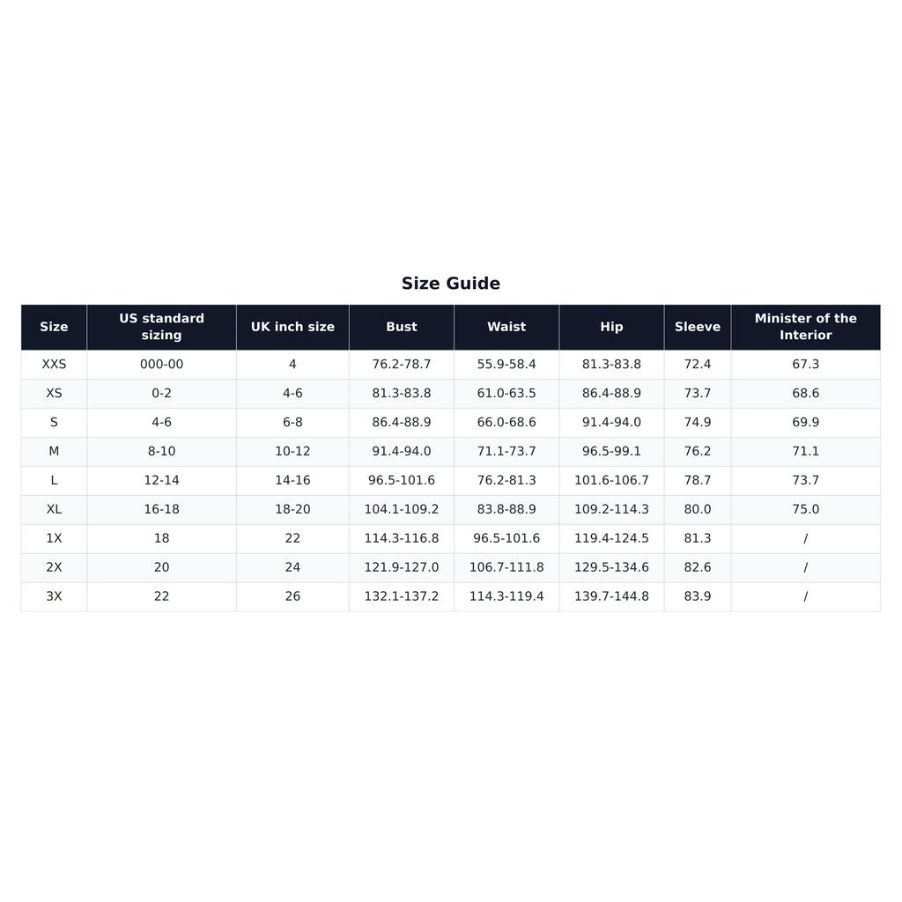Select the XXS size row label

point(54,364)
